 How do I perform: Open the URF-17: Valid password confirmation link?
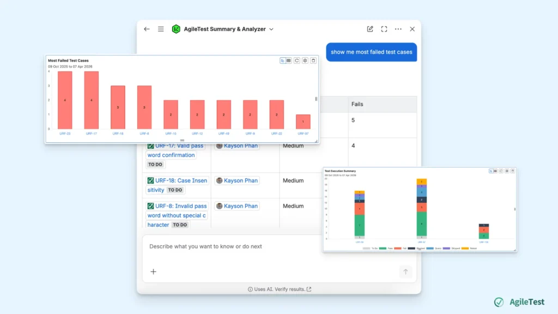tap(175, 150)
